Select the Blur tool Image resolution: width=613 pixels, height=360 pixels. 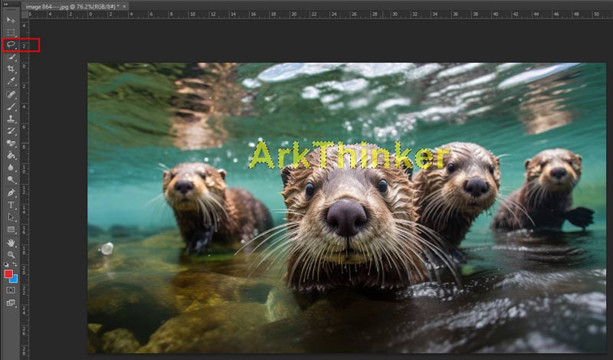click(x=11, y=168)
